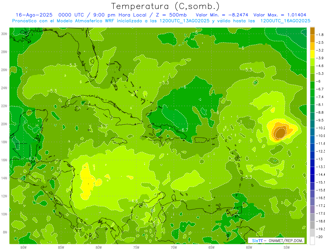
Task: Pick legend color band between -17.2 and -17.9
Action: click(x=312, y=210)
